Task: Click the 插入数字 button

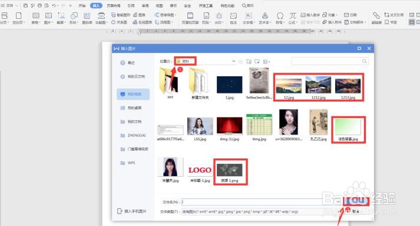Action: click(310, 15)
